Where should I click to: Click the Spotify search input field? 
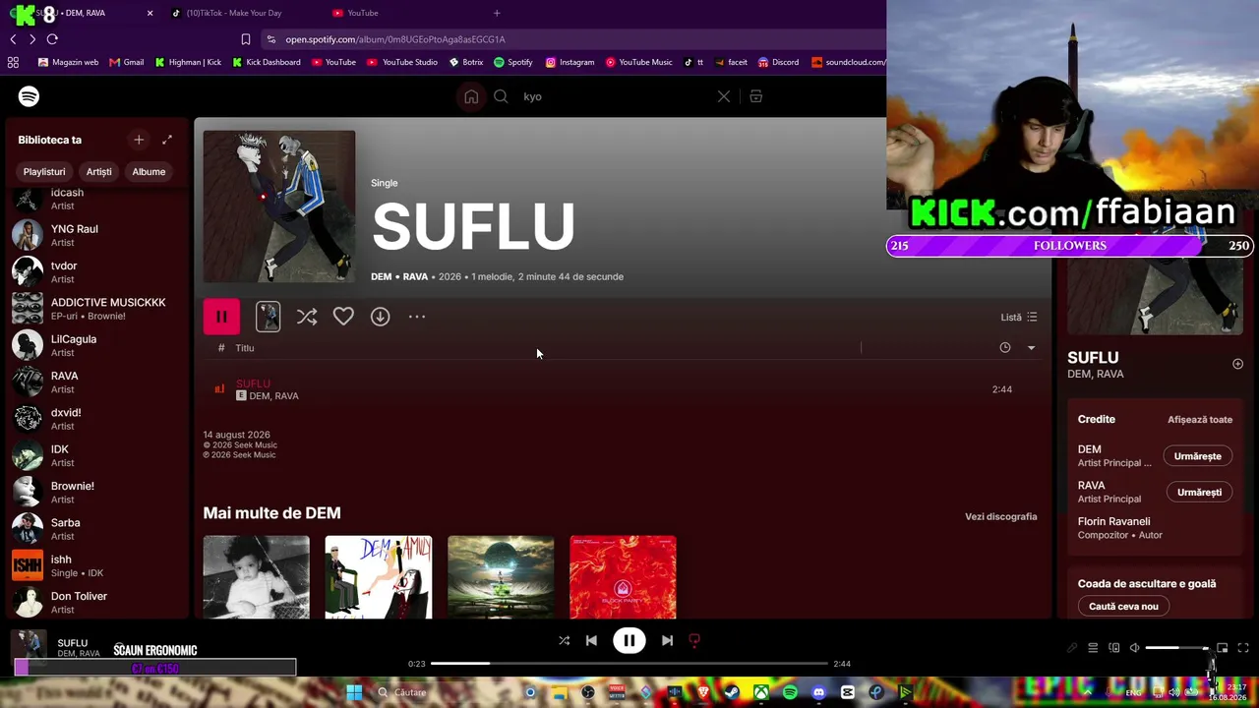pos(615,96)
